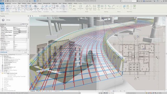The height and width of the screenshot is (94, 167).
Task: Switch to the Massing & Site tab
Action: pos(47,3)
